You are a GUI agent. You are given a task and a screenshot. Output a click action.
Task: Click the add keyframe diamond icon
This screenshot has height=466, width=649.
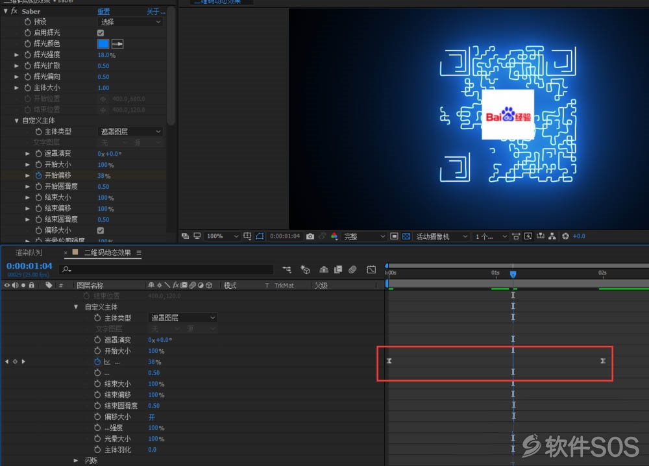15,362
